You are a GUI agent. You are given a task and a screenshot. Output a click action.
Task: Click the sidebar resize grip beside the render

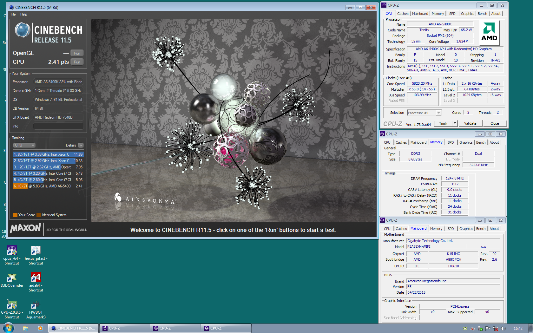pyautogui.click(x=89, y=127)
